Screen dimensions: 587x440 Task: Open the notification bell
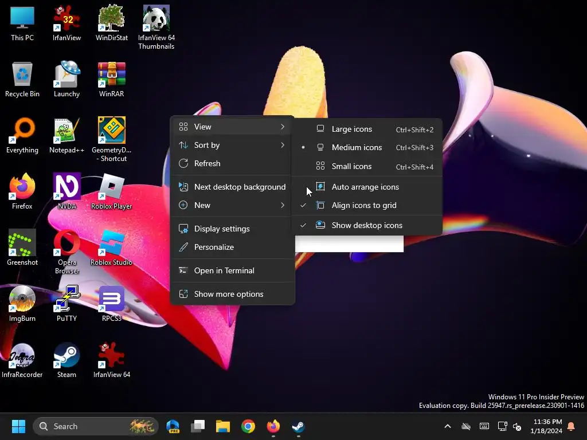click(572, 426)
